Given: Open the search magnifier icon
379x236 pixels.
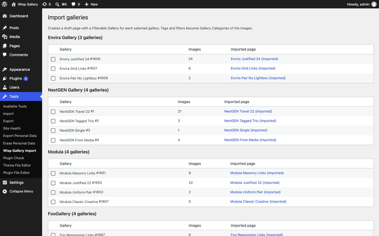Looking at the screenshot, I should 57,4.
